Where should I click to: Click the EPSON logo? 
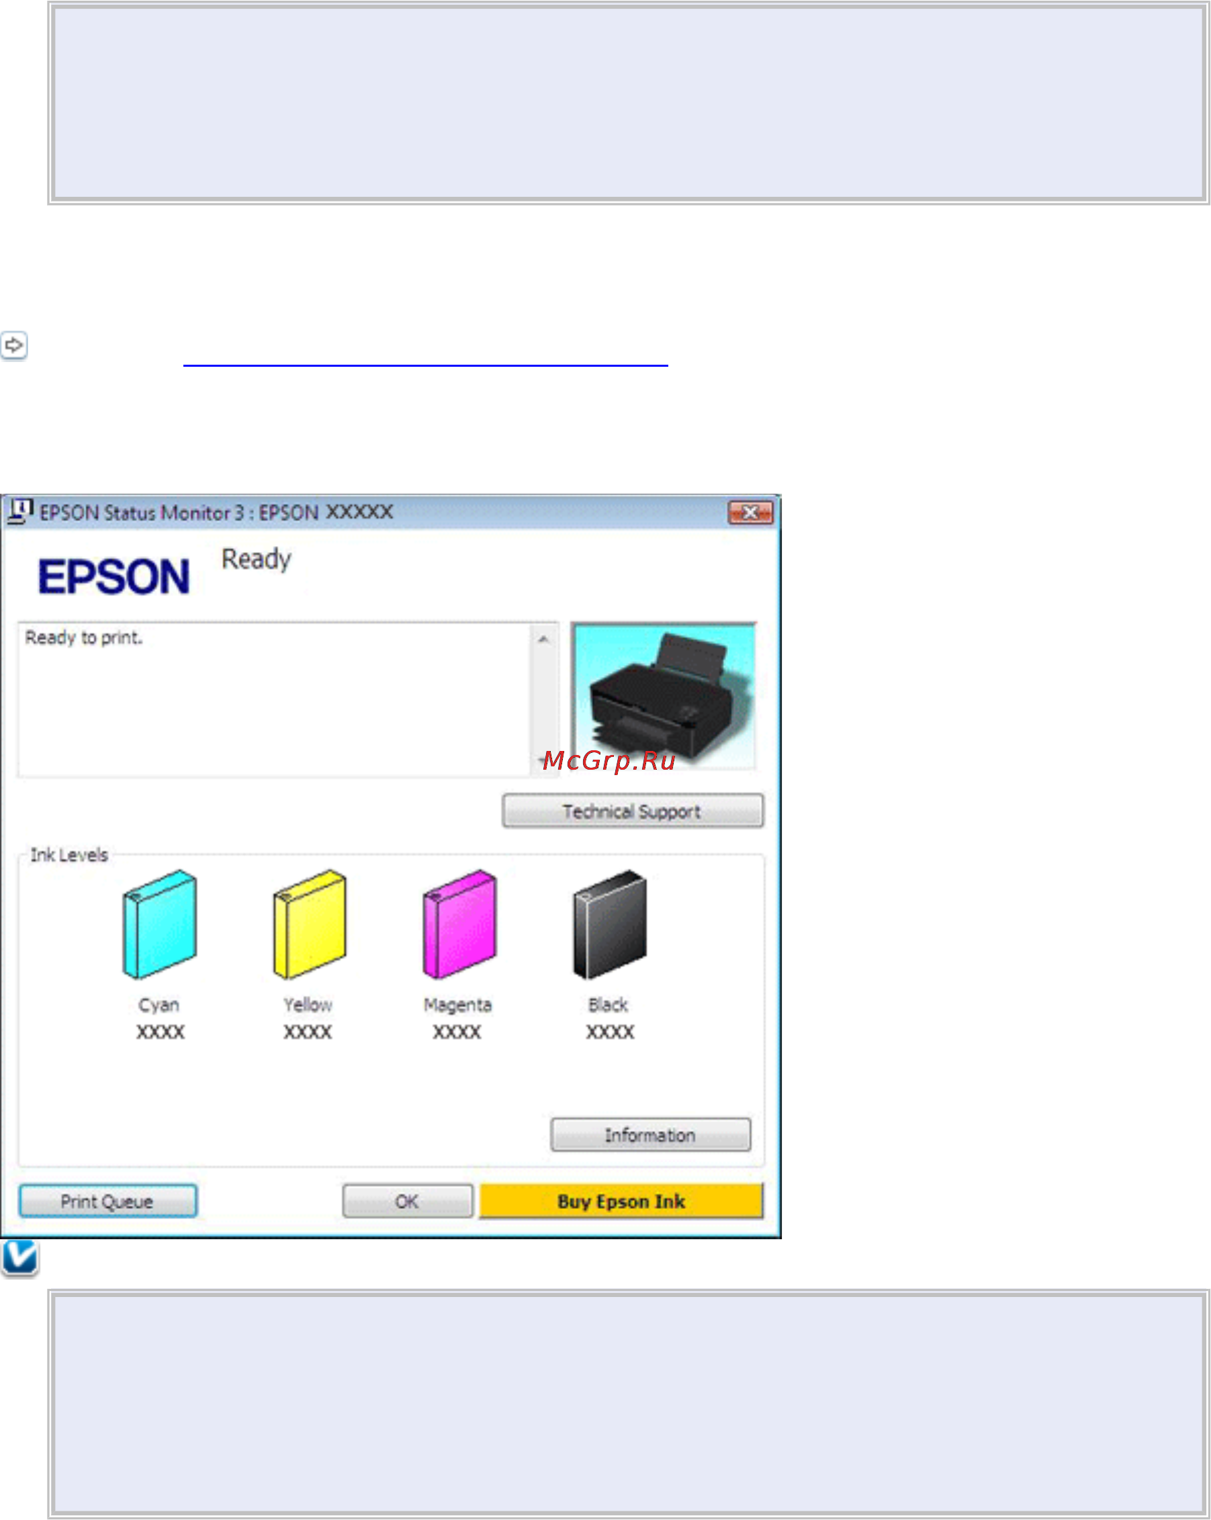pos(114,576)
